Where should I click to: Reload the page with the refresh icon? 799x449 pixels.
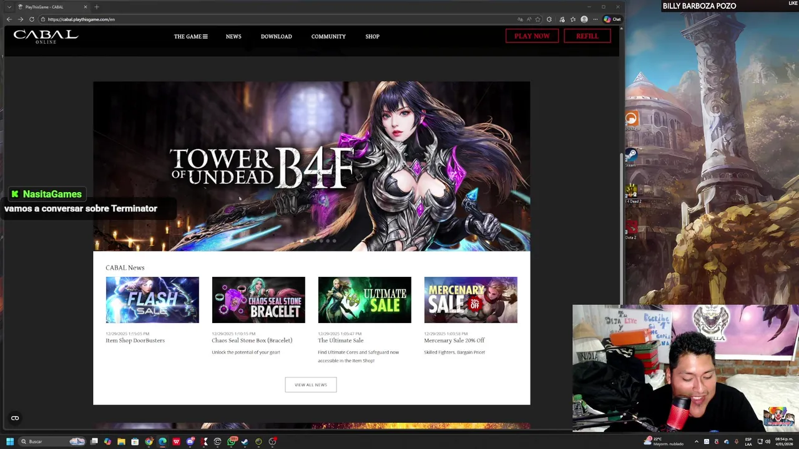point(31,19)
